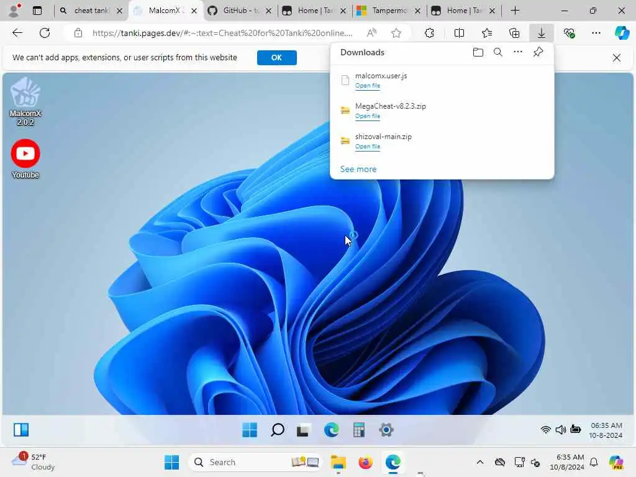Select the MegaCheat-v8.2.3.zip file name
The image size is (636, 477).
coord(390,106)
